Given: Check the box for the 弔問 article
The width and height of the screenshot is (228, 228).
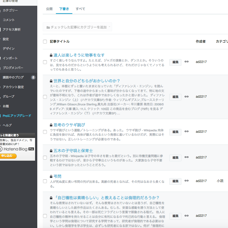Looking at the screenshot, I should click(x=45, y=181).
